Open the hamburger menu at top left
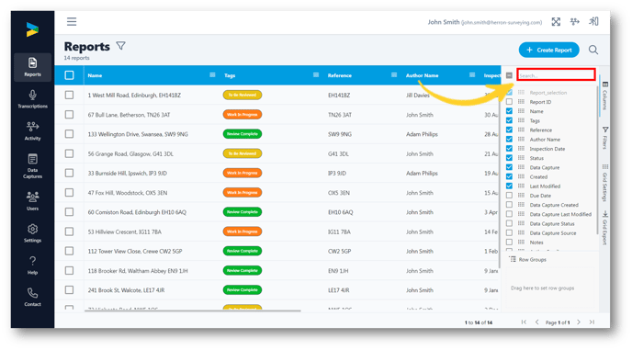Image resolution: width=632 pixels, height=350 pixels. [72, 22]
